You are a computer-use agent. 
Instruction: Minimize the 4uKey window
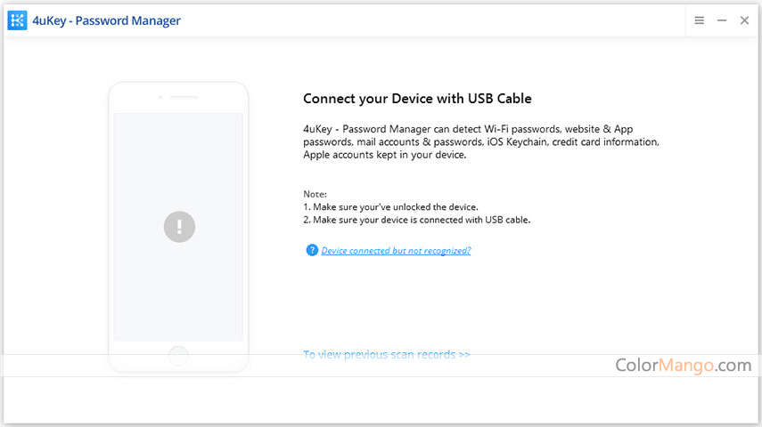click(722, 20)
